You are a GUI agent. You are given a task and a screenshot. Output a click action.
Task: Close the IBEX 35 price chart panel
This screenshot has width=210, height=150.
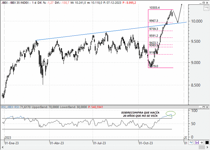[x=207, y=3]
